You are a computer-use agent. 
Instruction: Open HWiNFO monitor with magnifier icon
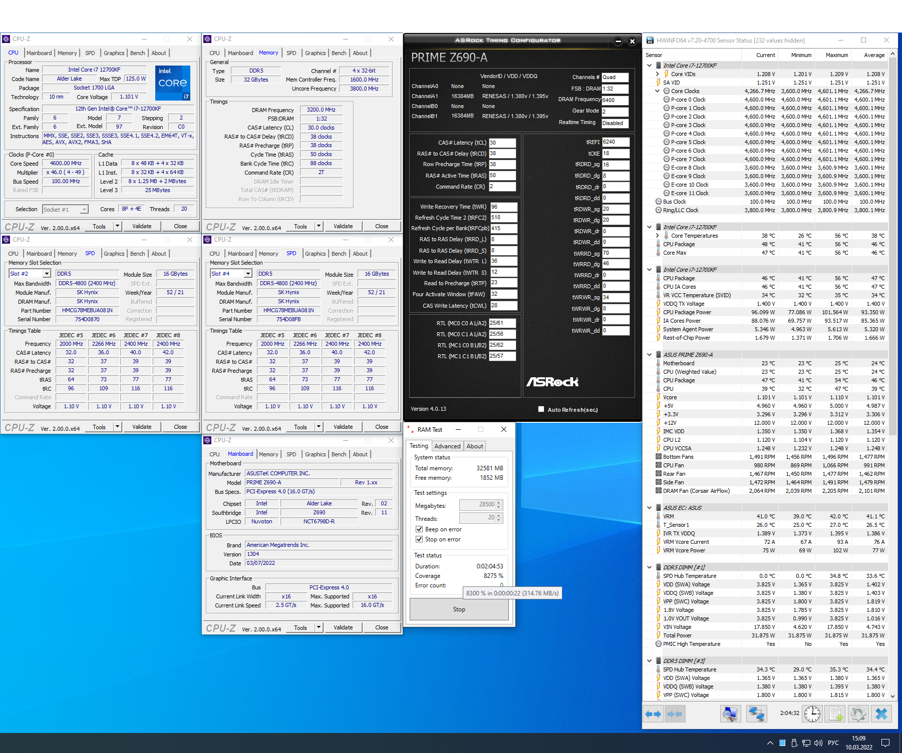730,714
